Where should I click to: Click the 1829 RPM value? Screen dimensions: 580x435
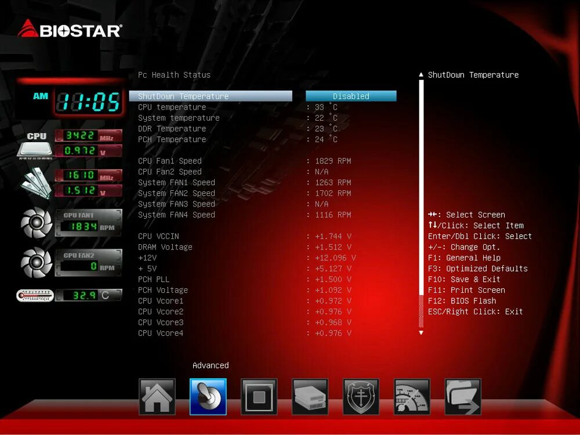333,161
